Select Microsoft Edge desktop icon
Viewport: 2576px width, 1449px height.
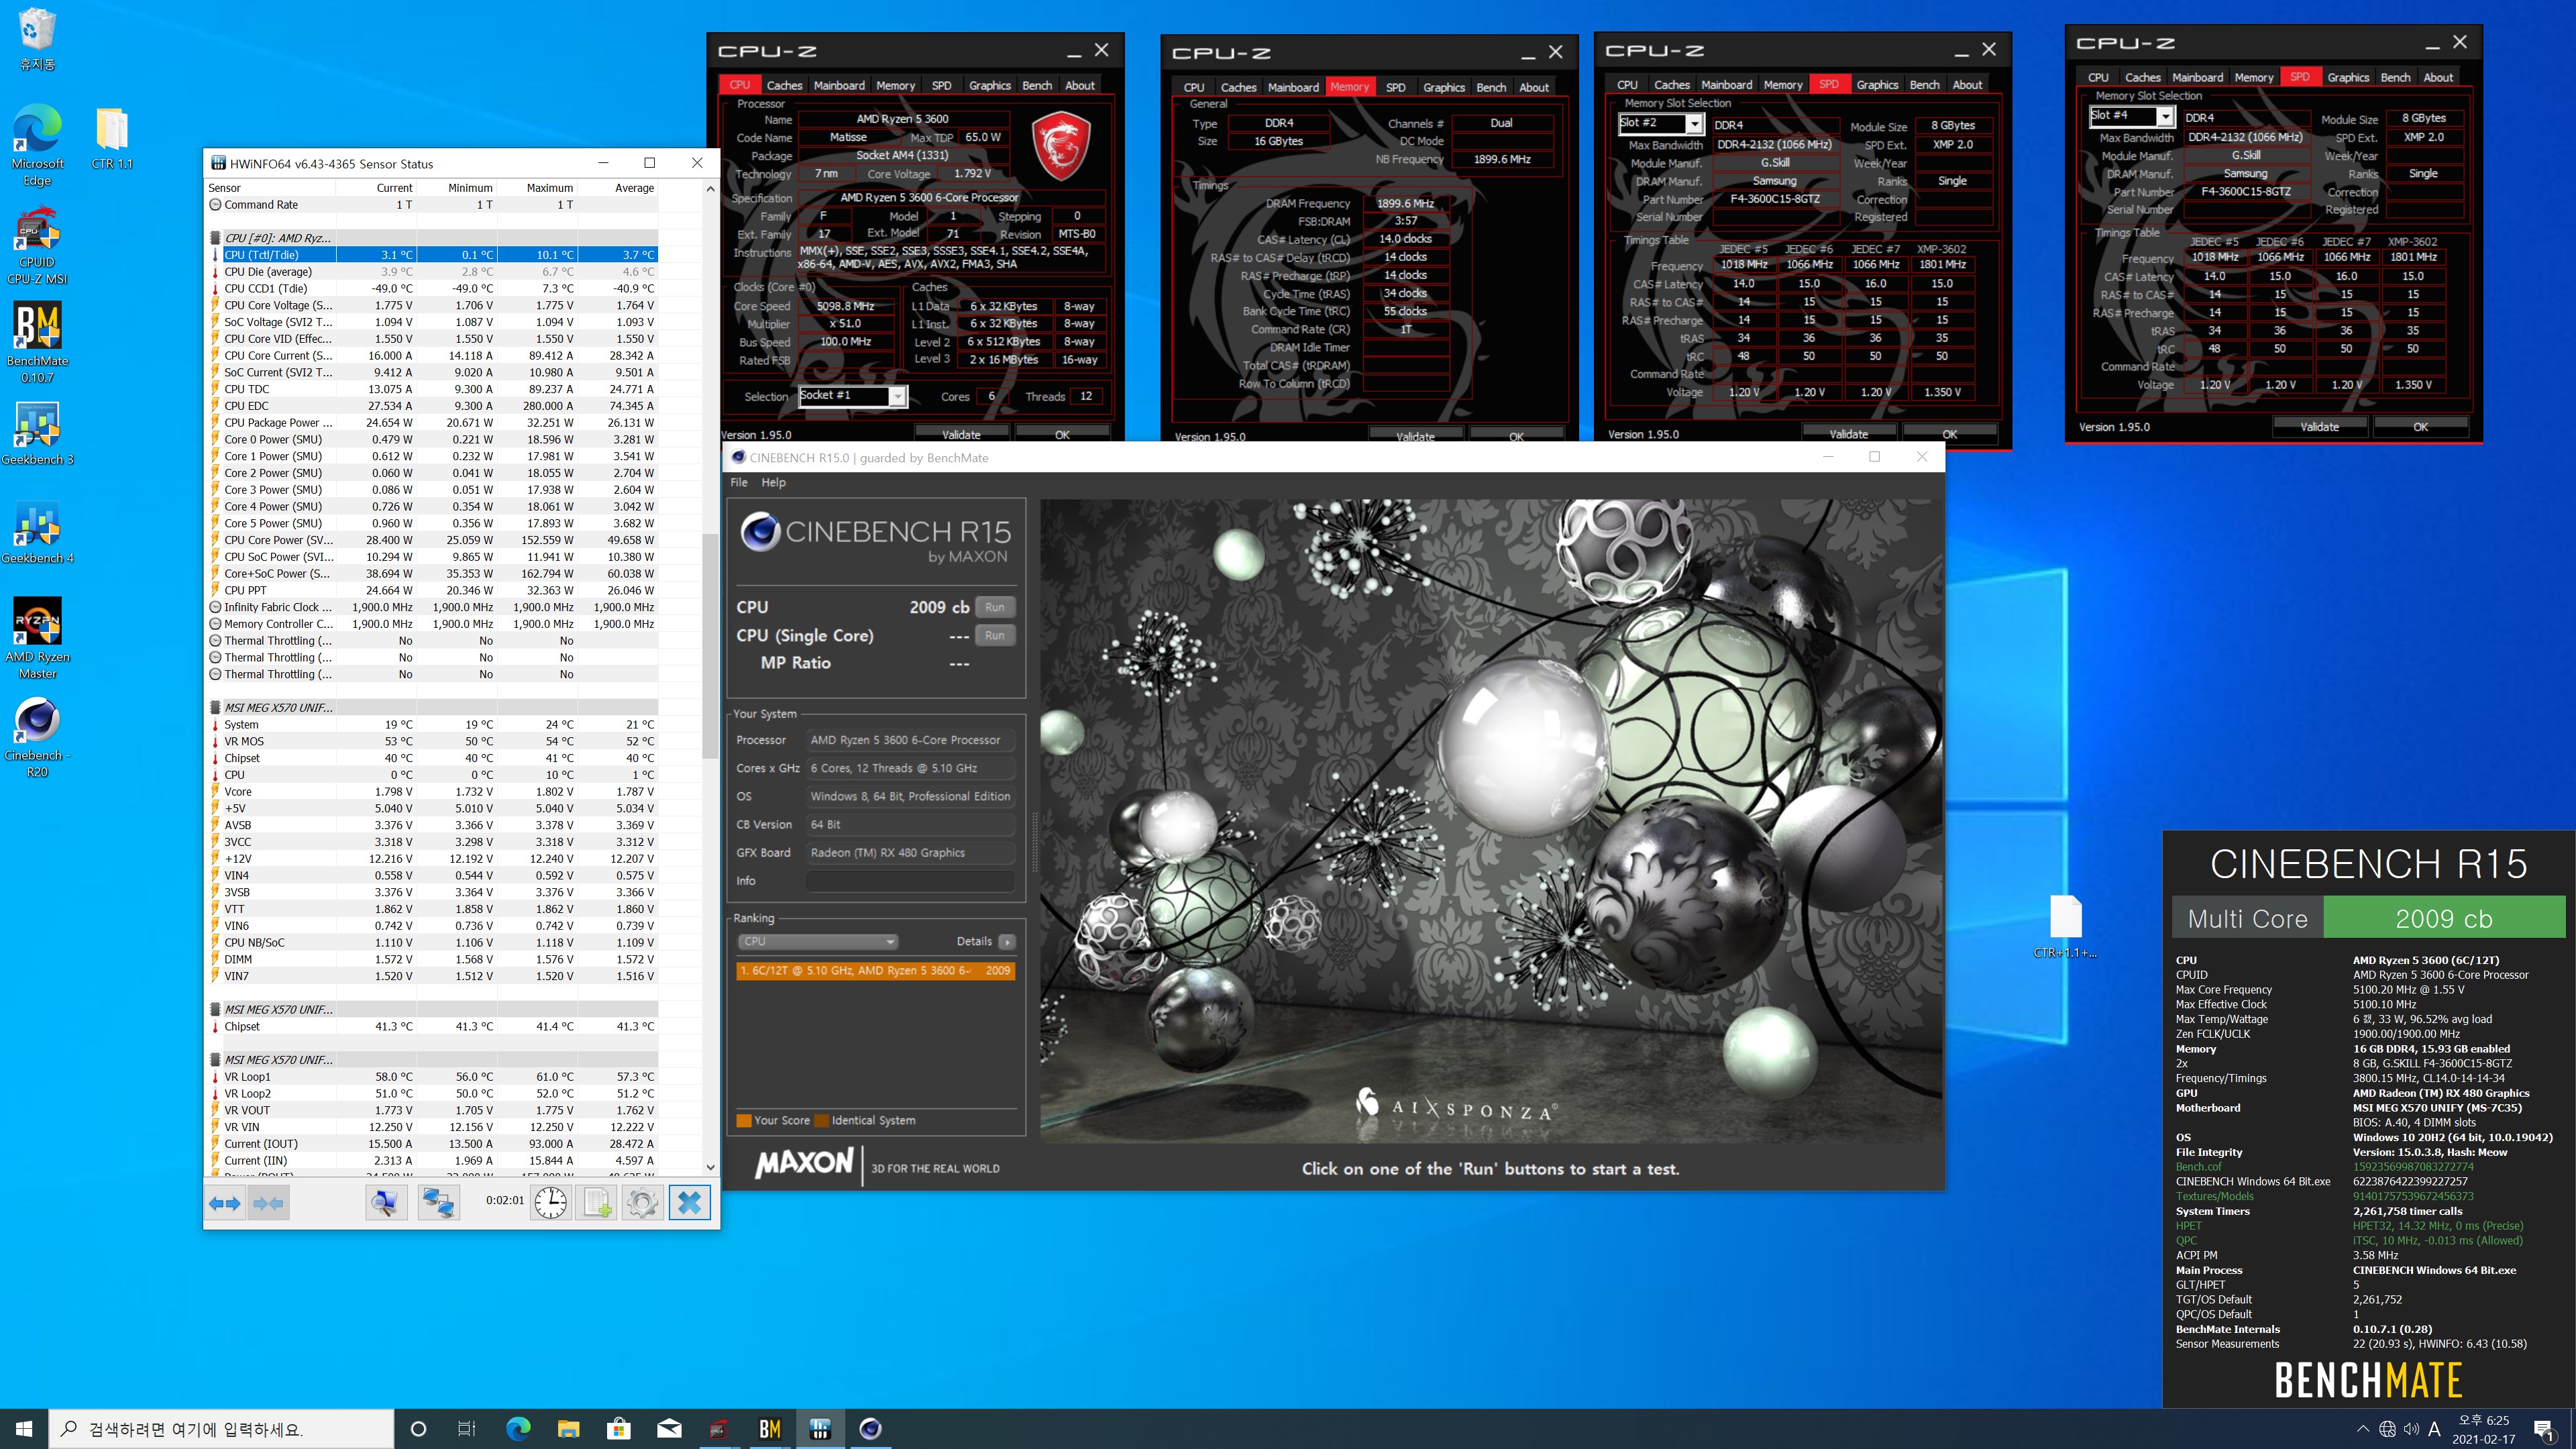point(37,145)
